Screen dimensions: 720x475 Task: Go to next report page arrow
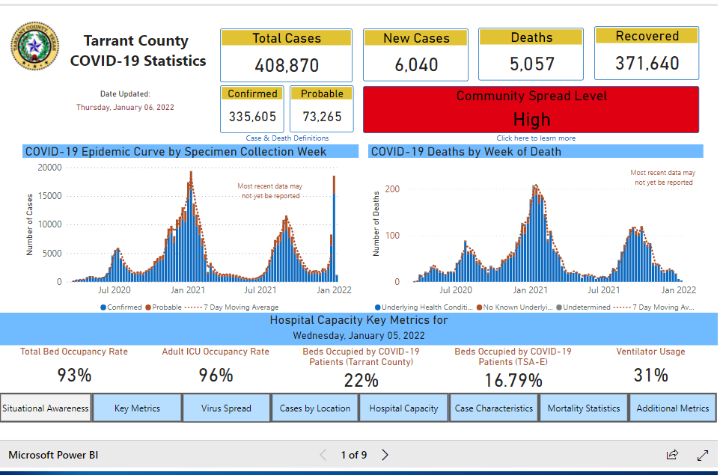pos(385,455)
